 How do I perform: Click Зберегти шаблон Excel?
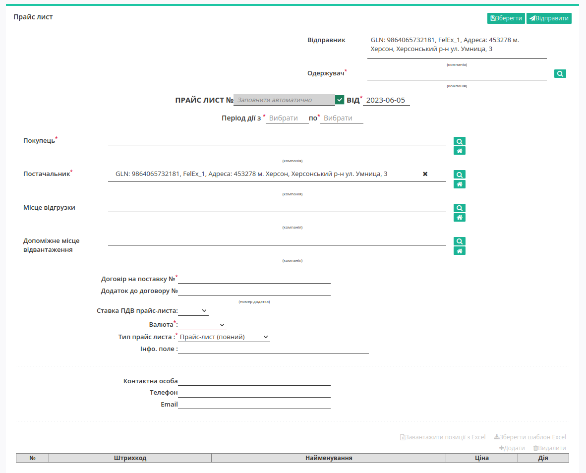(x=530, y=437)
